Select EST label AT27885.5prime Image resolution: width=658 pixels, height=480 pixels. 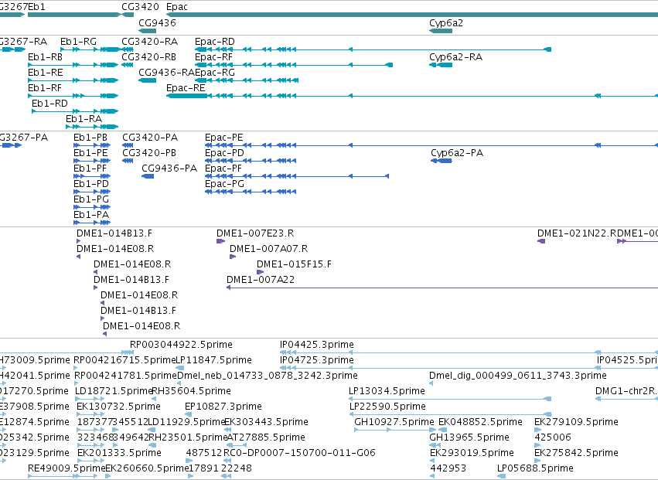(266, 437)
